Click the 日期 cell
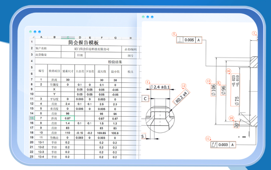The width and height of the screenshot is (271, 170). [x=80, y=55]
